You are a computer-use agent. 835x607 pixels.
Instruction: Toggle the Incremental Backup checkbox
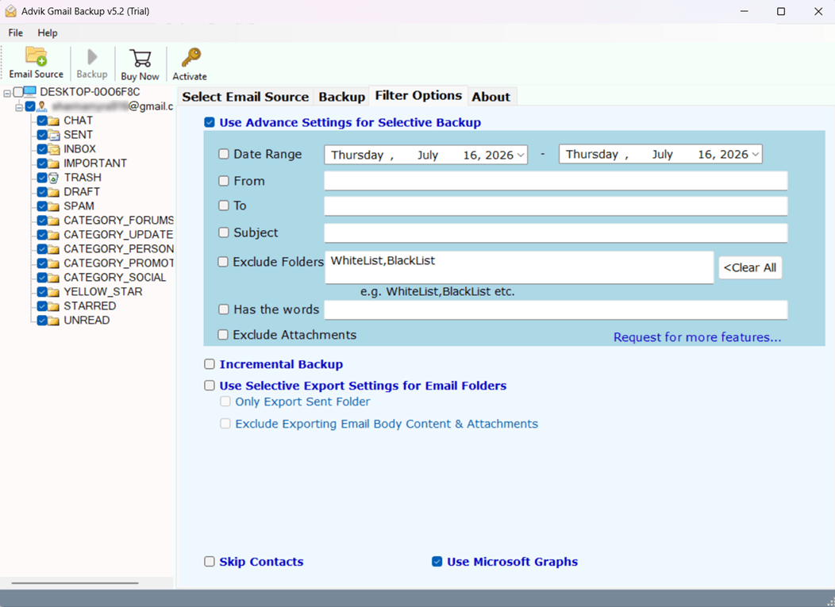pyautogui.click(x=210, y=364)
